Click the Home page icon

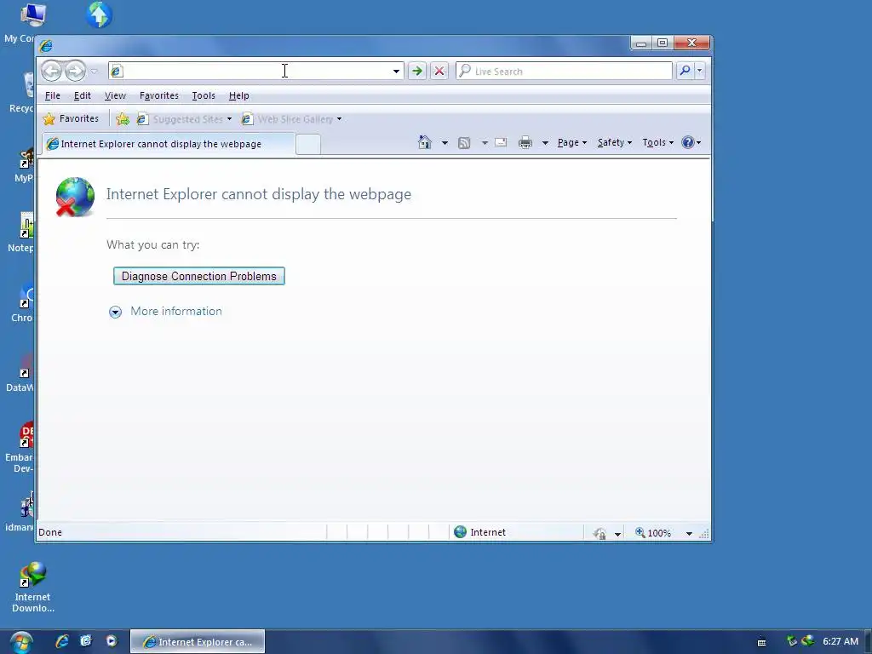click(x=424, y=142)
